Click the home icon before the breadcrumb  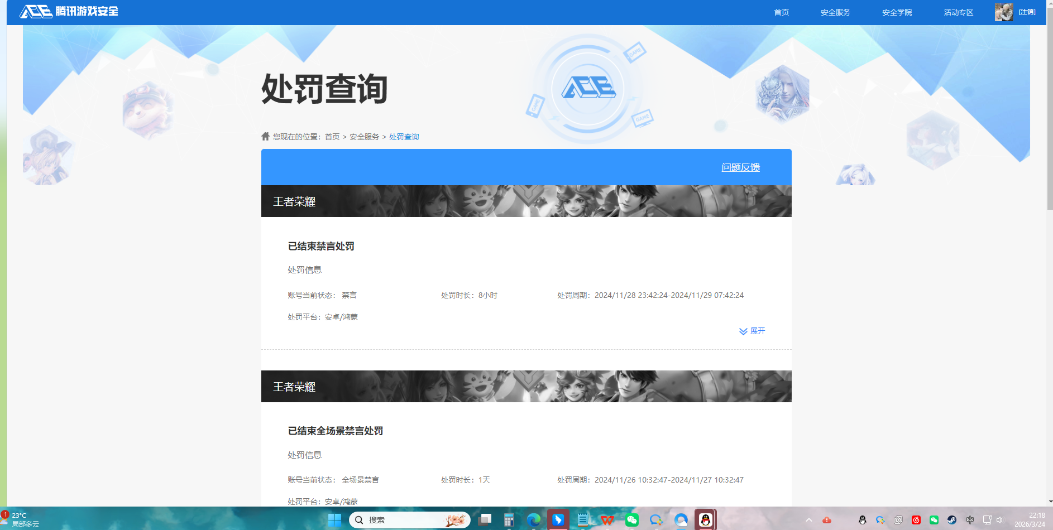pos(265,136)
